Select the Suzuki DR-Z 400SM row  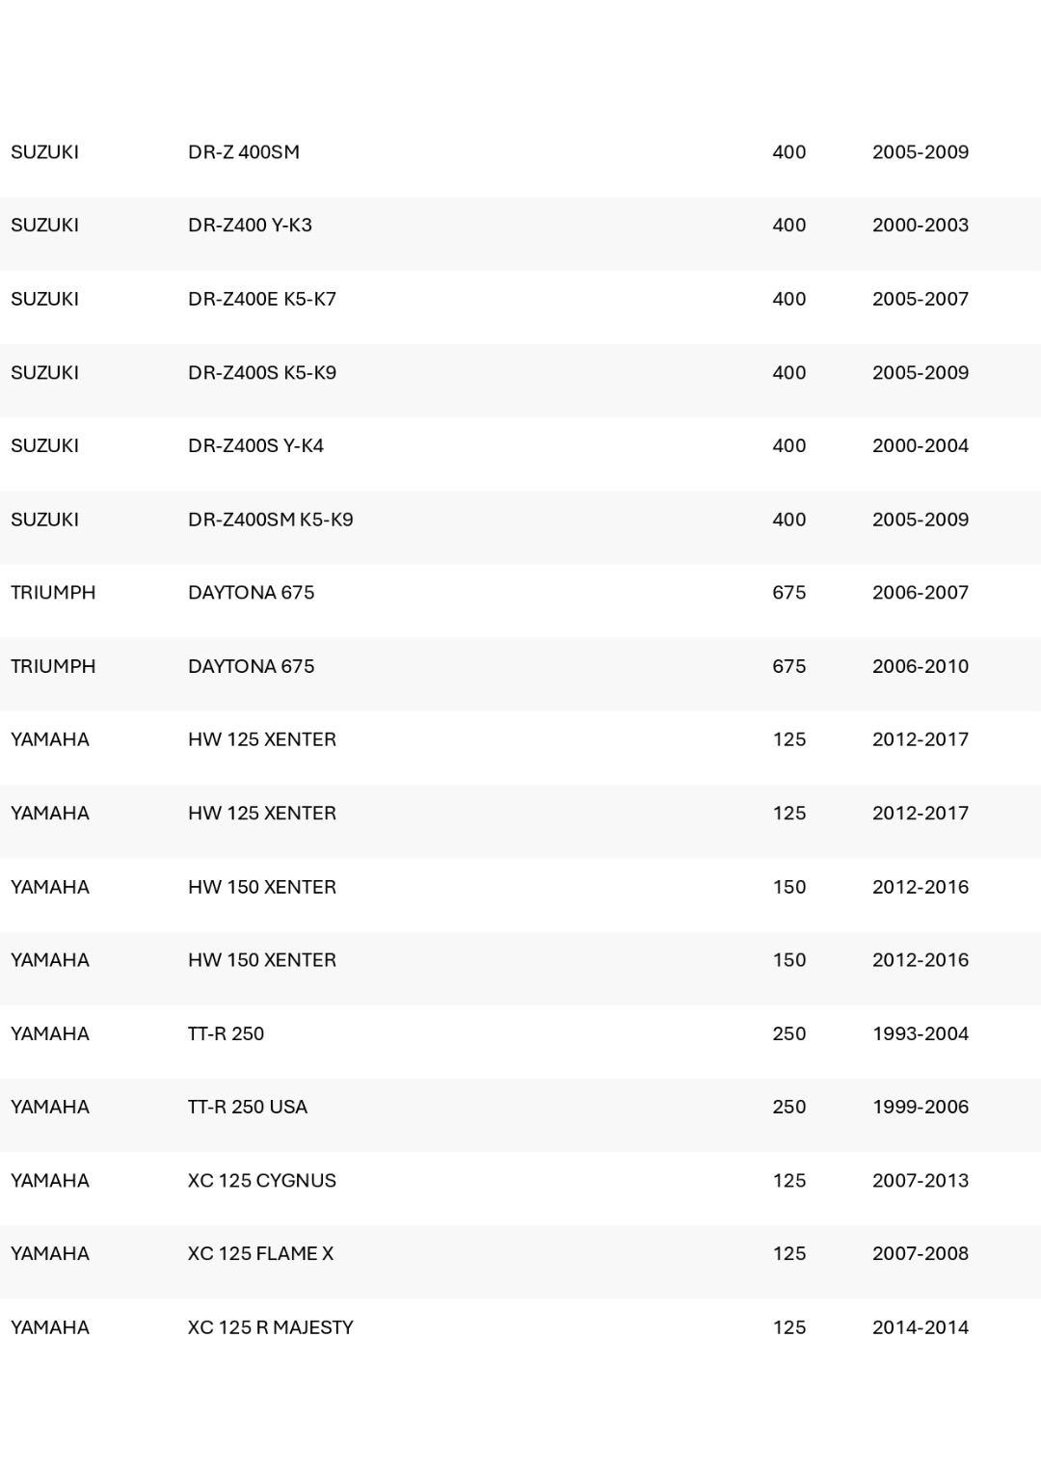pyautogui.click(x=520, y=151)
